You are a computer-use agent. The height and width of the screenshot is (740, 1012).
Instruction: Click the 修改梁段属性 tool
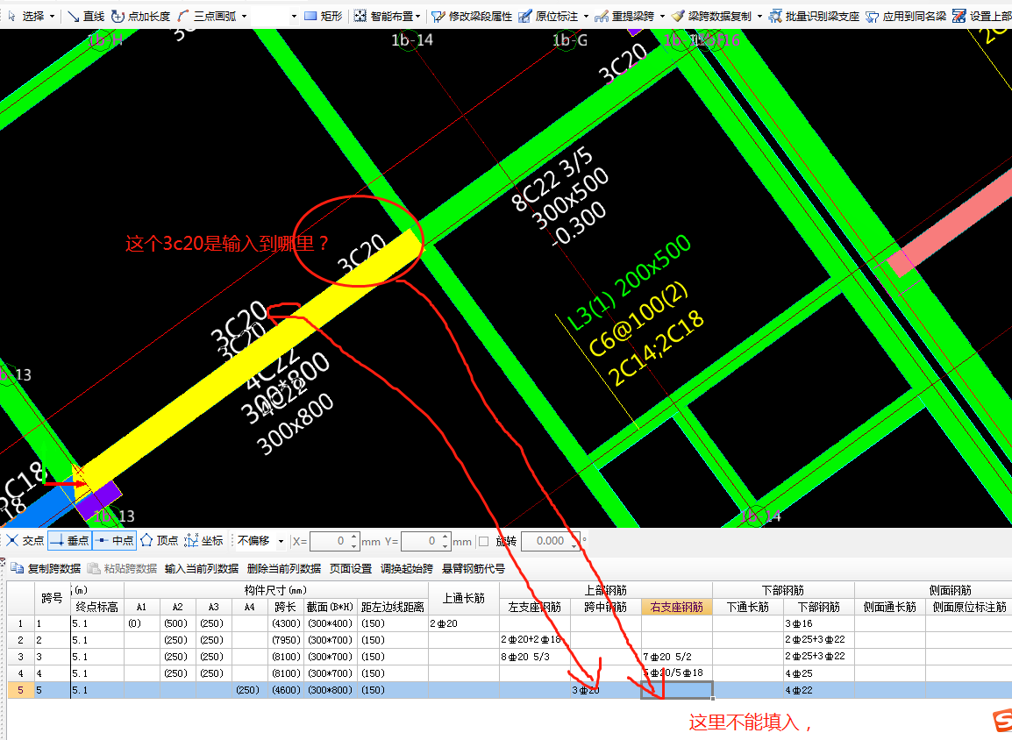tap(472, 16)
